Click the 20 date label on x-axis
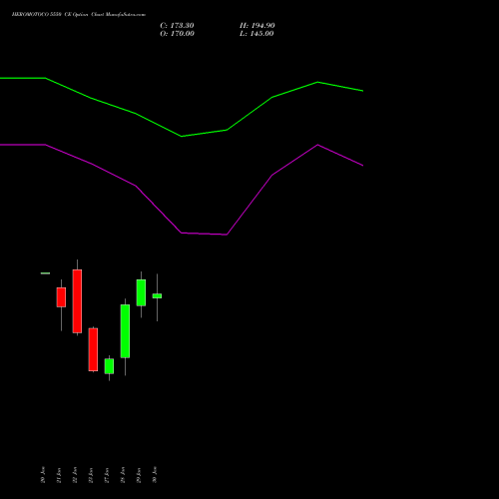 [43, 475]
